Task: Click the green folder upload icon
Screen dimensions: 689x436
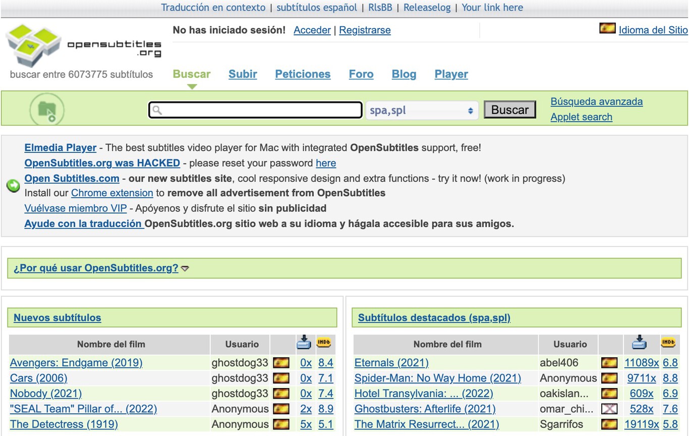Action: point(46,108)
